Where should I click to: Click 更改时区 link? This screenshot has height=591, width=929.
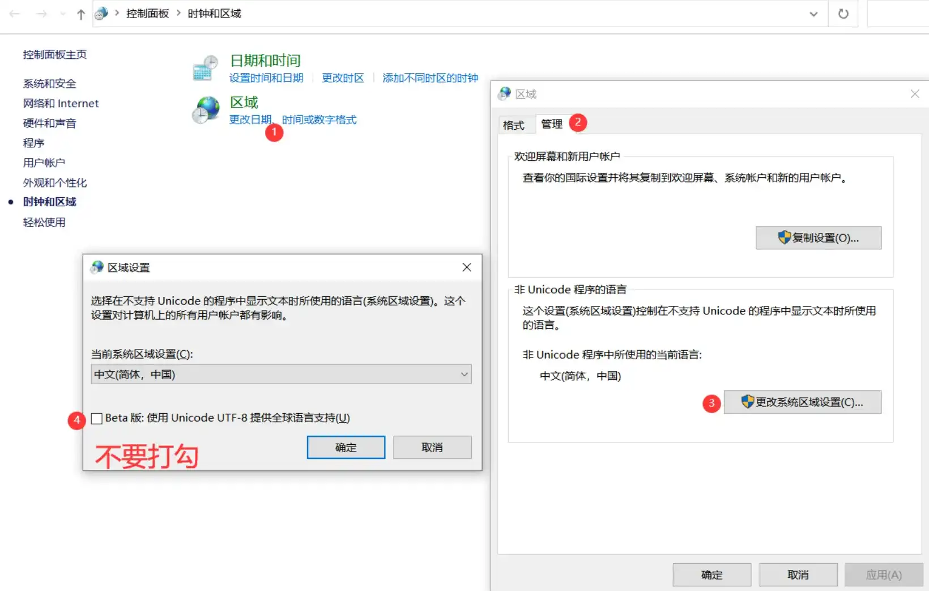click(x=343, y=78)
